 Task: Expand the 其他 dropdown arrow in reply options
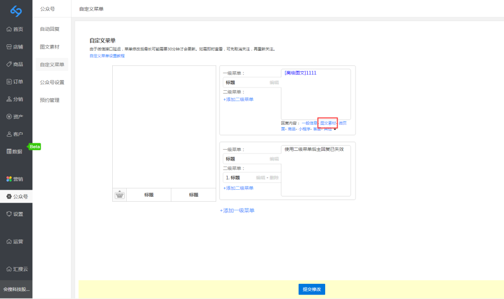335,129
